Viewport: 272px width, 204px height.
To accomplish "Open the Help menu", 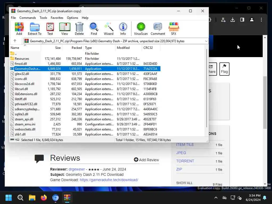I will (x=85, y=18).
